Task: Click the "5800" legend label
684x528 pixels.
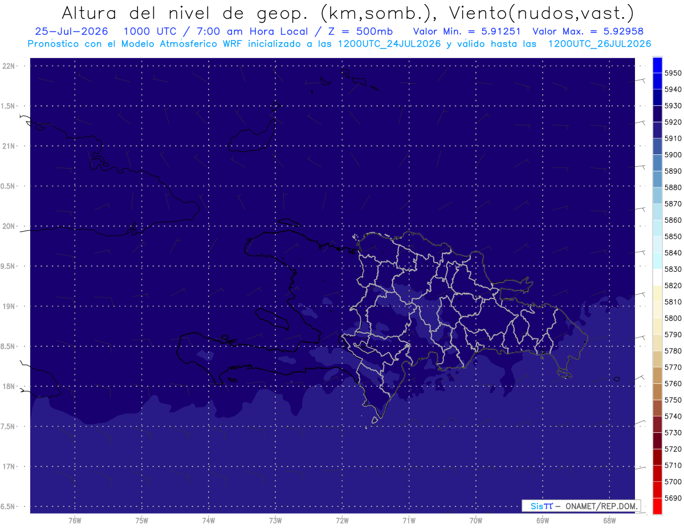Action: tap(673, 318)
